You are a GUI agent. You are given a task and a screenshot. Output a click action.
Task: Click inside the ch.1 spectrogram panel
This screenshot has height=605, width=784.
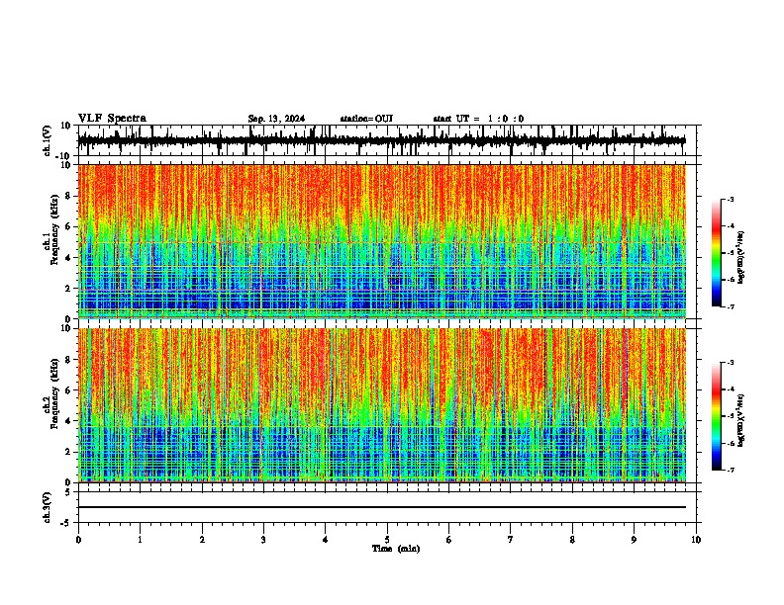coord(382,241)
